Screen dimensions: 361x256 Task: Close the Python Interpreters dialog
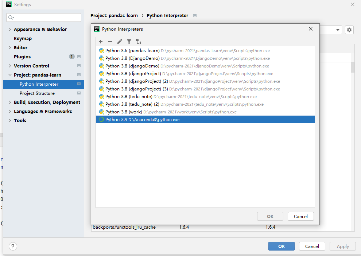pos(311,29)
